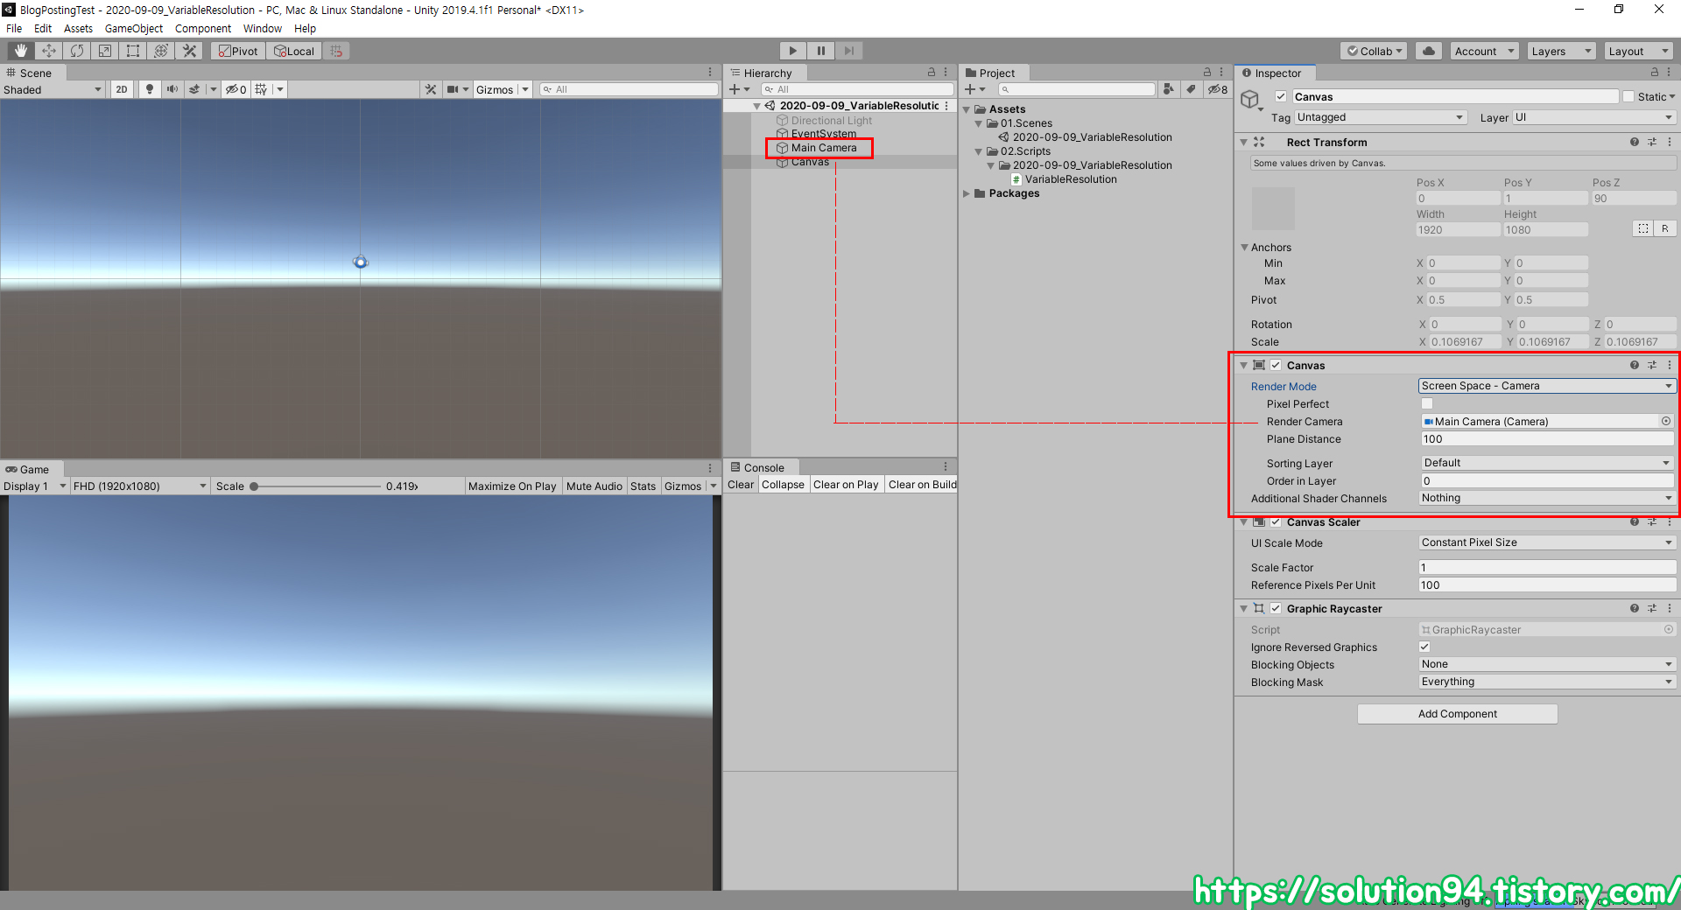Viewport: 1681px width, 910px height.
Task: Click Hierarchy create plus button
Action: pyautogui.click(x=735, y=89)
